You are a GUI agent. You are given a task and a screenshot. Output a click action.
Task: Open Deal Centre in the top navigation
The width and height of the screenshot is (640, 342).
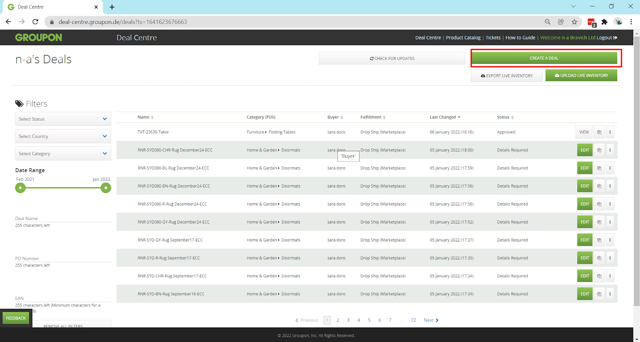pyautogui.click(x=428, y=38)
